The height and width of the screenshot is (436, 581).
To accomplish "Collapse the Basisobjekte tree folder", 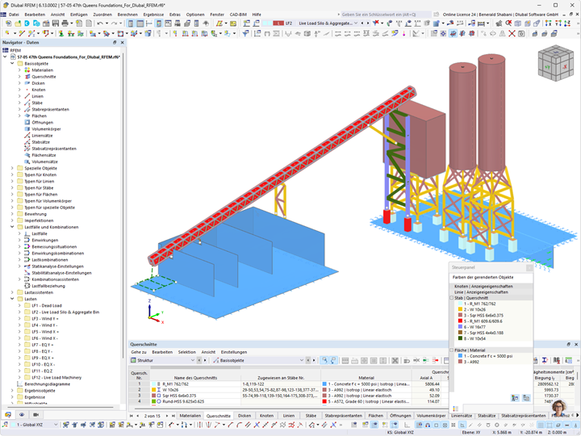I will [x=12, y=64].
